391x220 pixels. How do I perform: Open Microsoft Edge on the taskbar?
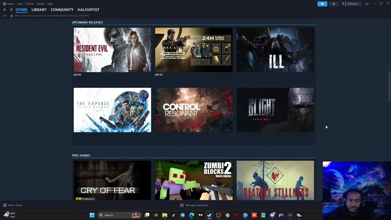tap(192, 215)
